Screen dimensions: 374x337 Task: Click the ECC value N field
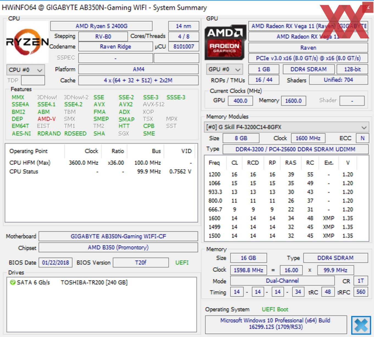[x=362, y=138]
